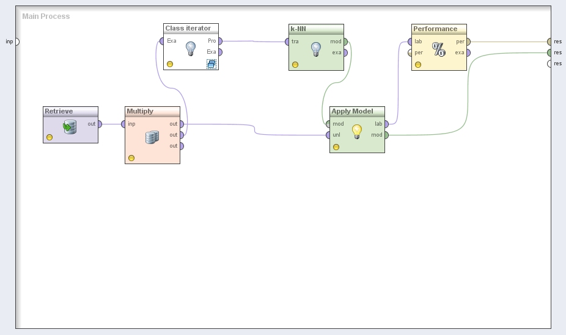Click the Performance percent icon

pos(439,49)
